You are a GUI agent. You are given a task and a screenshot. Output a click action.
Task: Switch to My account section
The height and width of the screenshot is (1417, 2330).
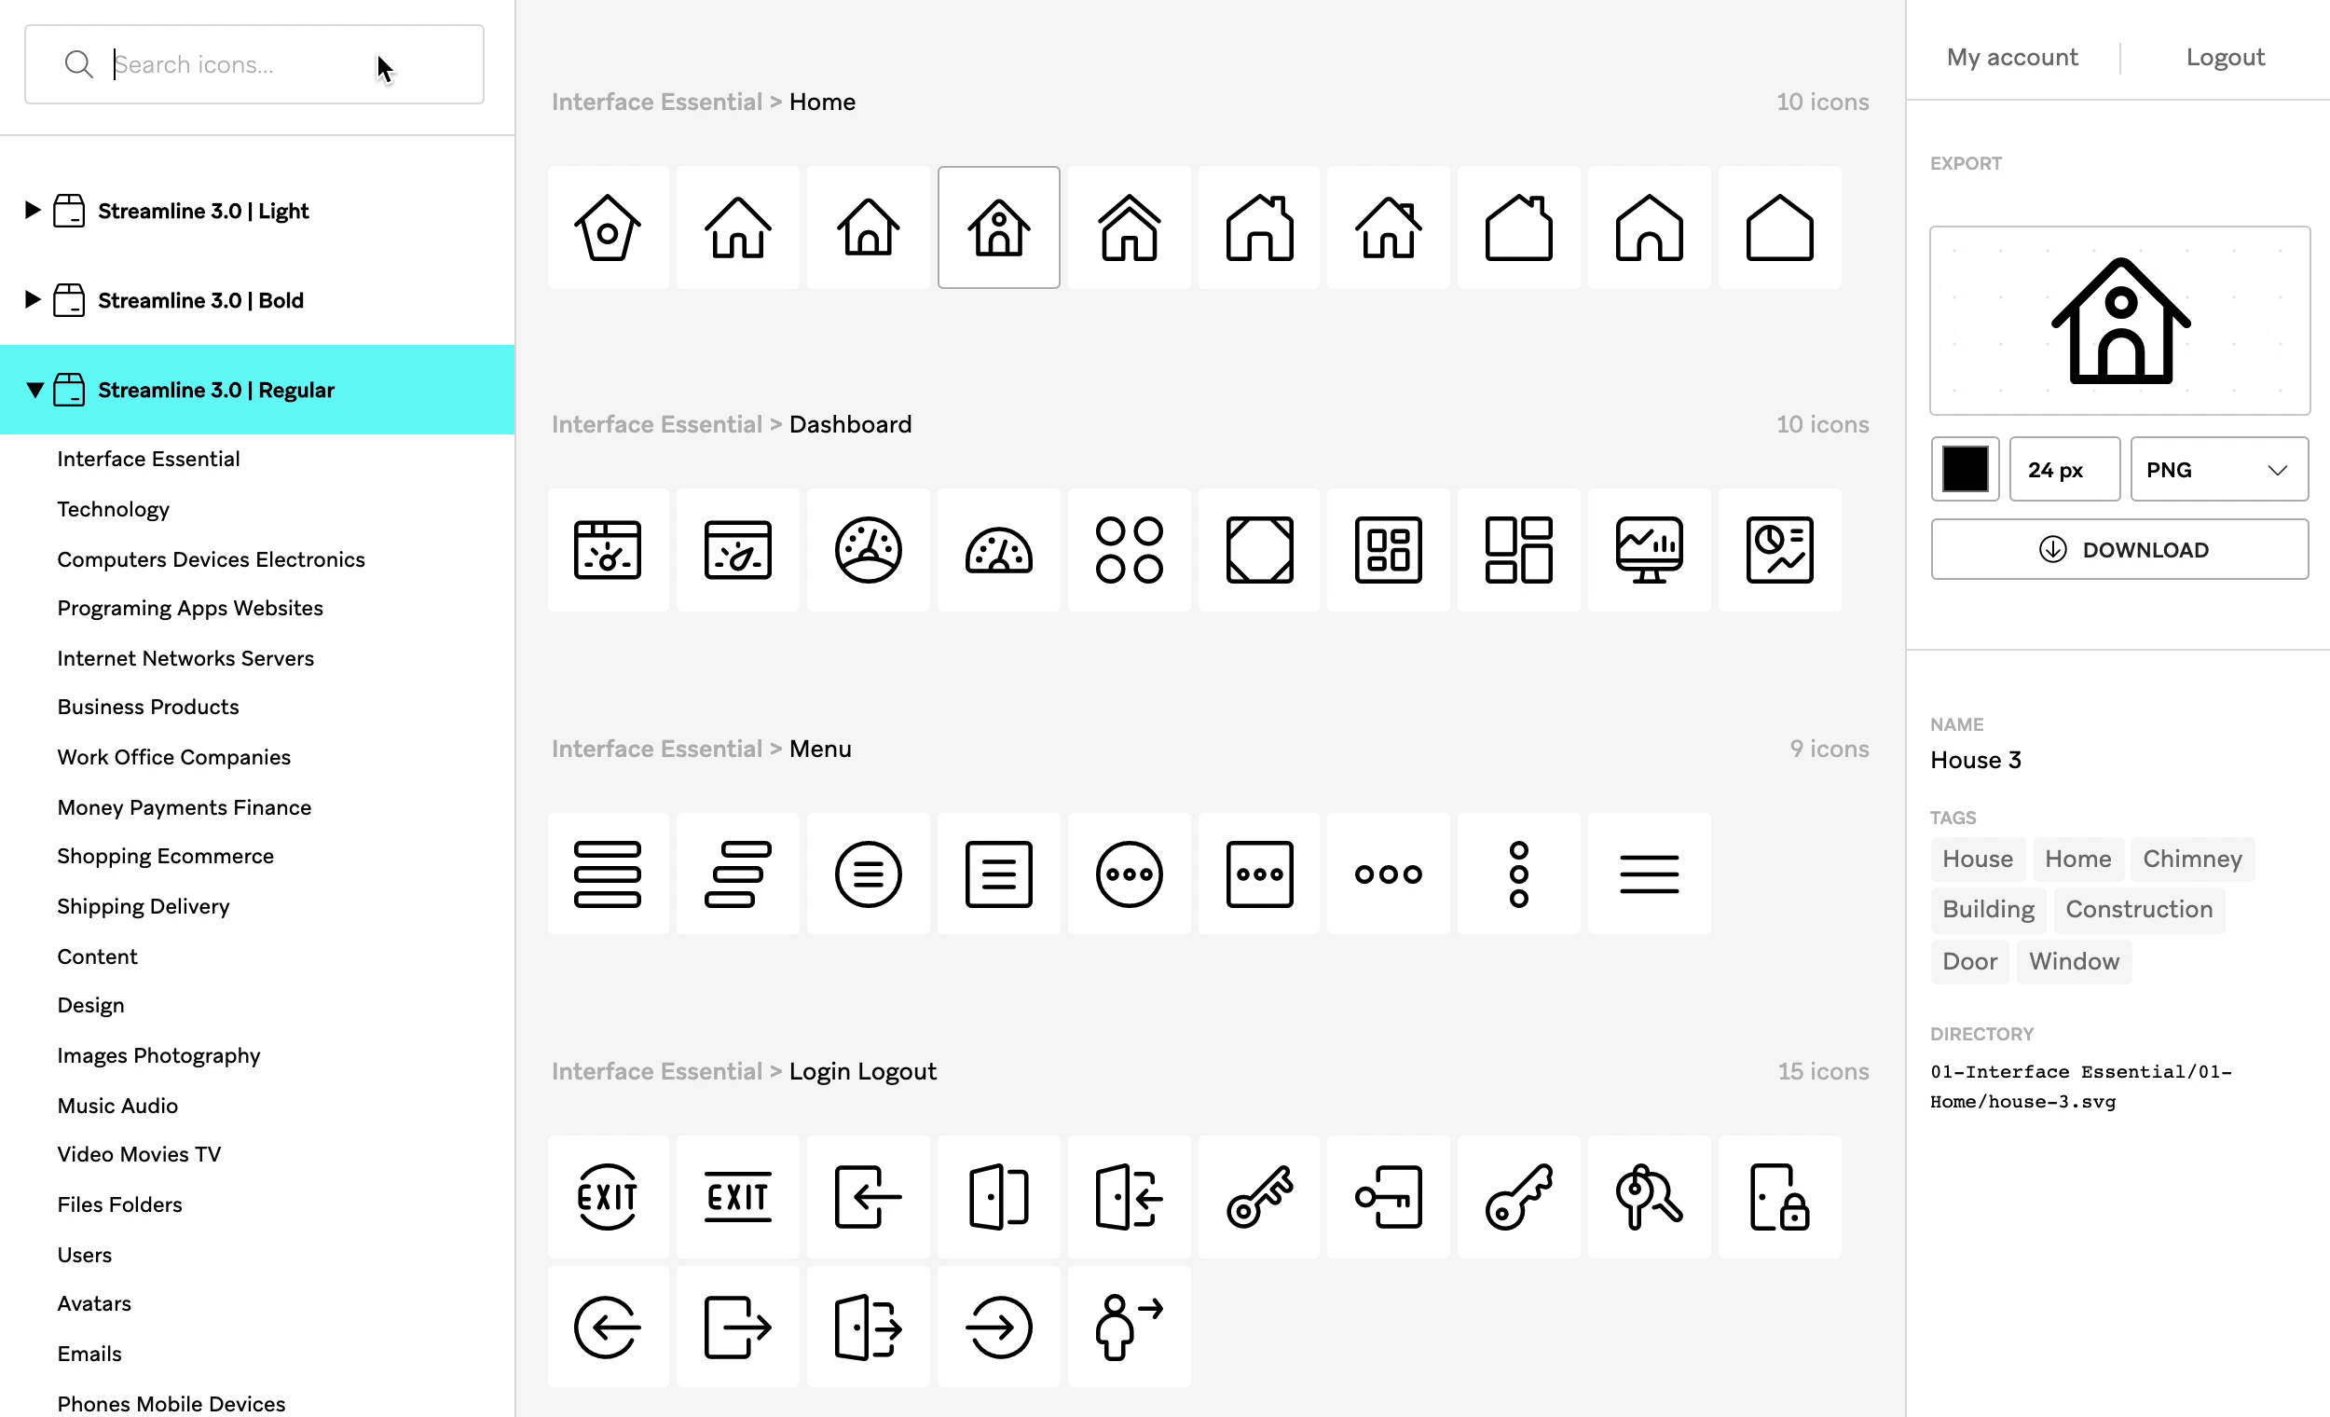2012,59
